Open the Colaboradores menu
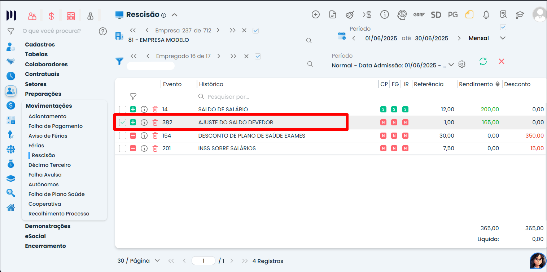Screen dimensions: 547x272 click(x=46, y=64)
